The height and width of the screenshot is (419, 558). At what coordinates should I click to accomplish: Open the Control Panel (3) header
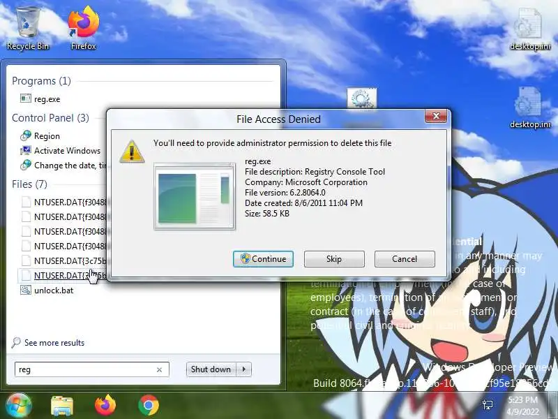point(50,118)
